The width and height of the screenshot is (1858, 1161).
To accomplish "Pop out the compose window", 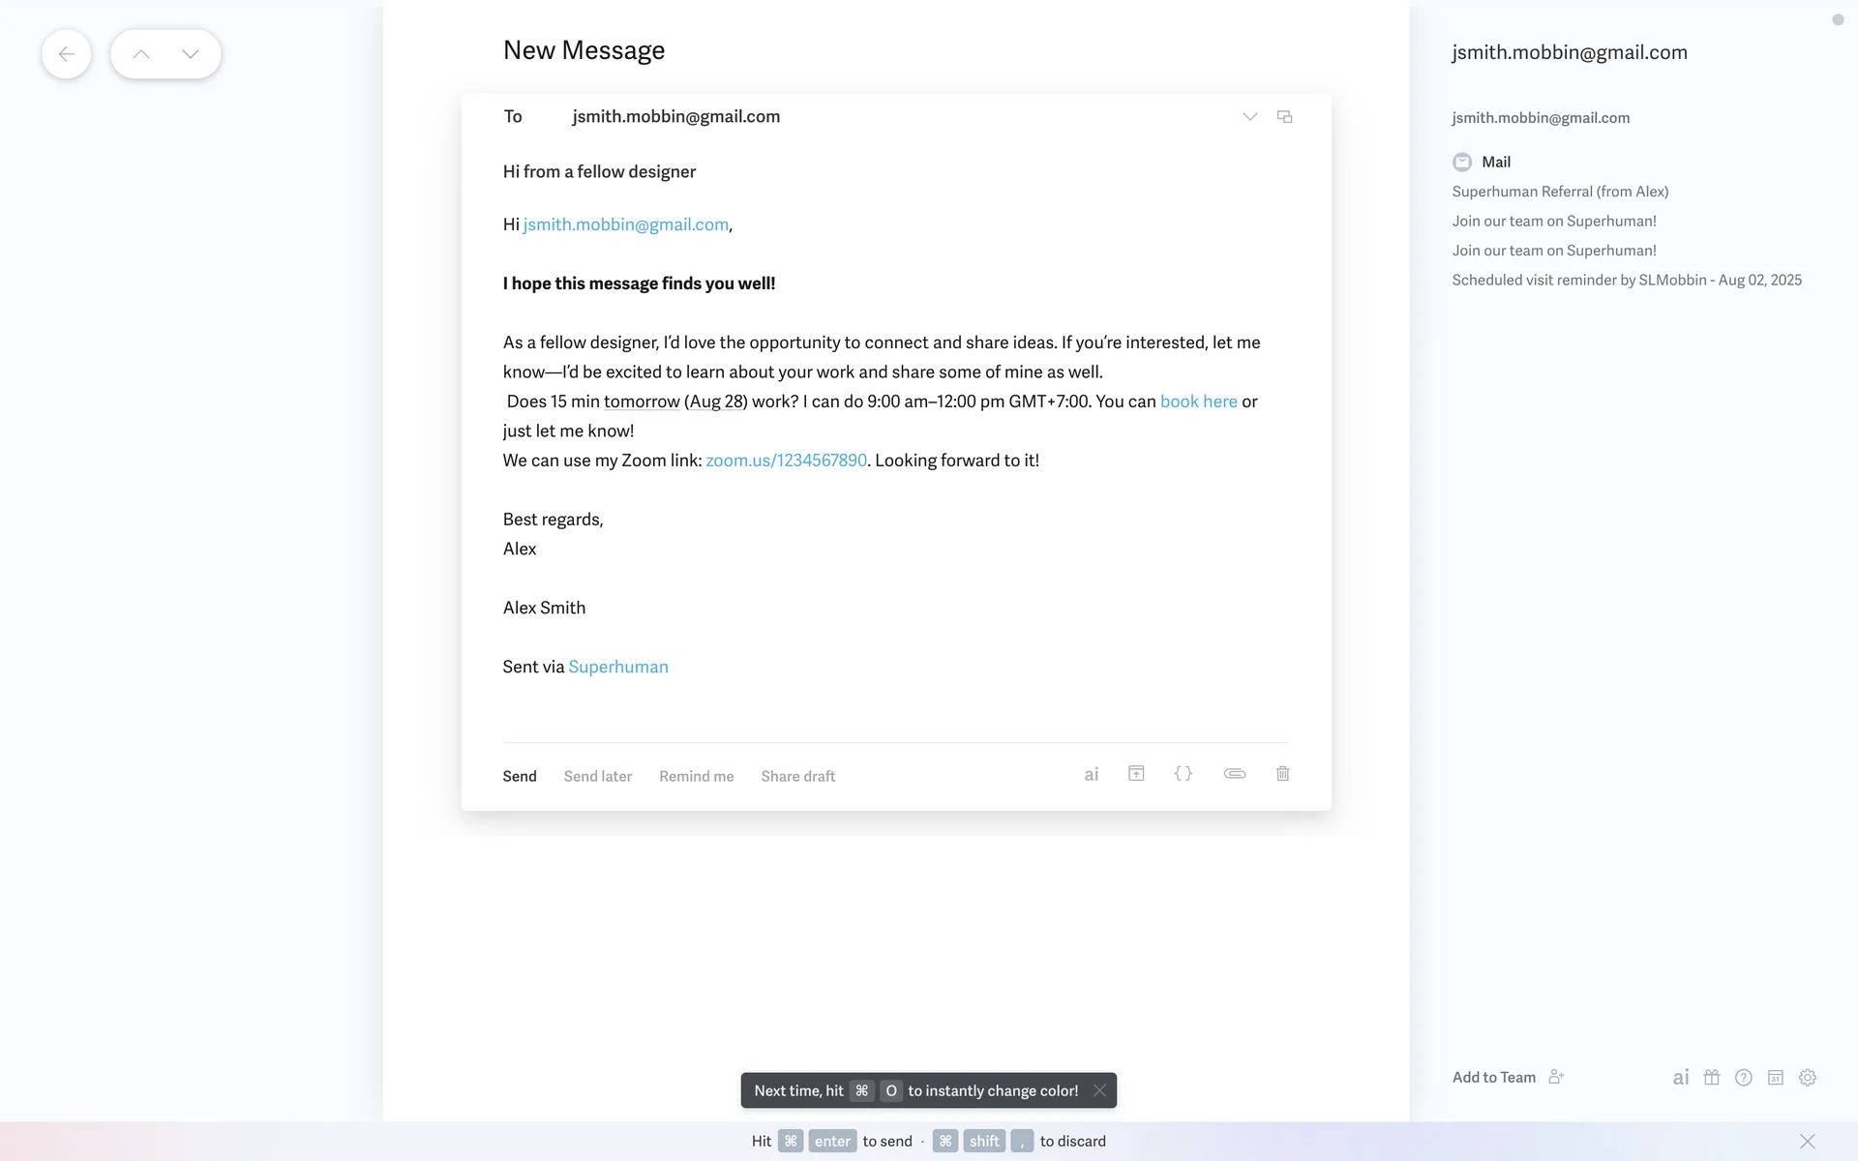I will click(x=1284, y=117).
